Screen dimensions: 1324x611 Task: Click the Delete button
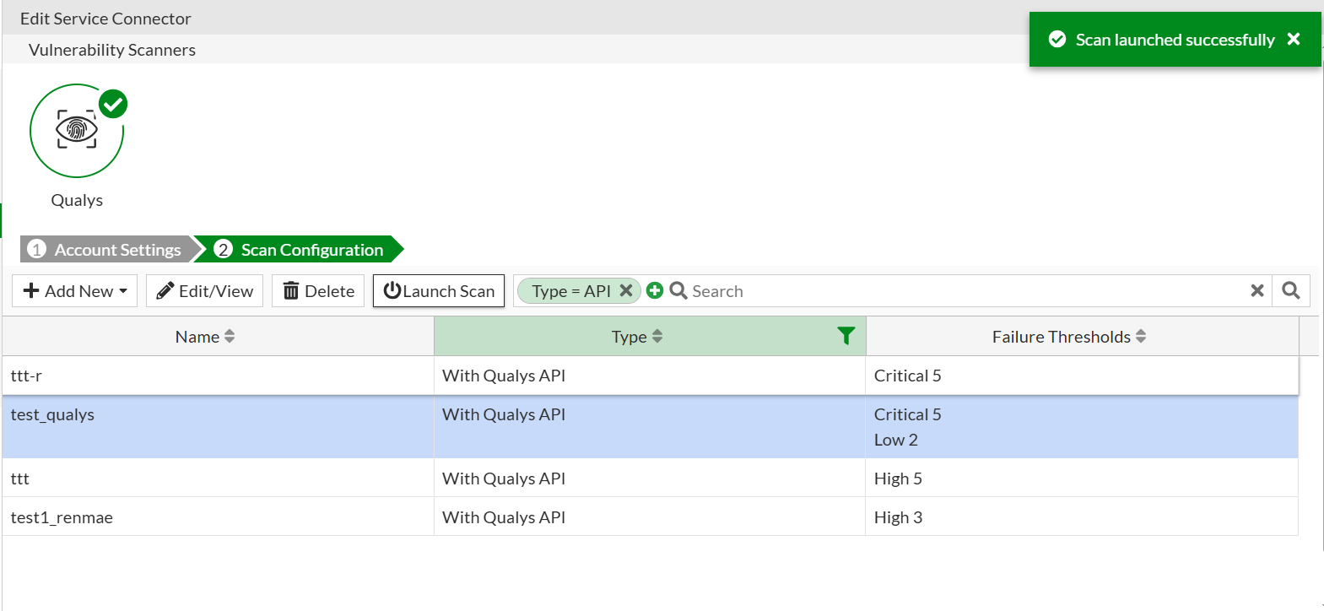[318, 291]
